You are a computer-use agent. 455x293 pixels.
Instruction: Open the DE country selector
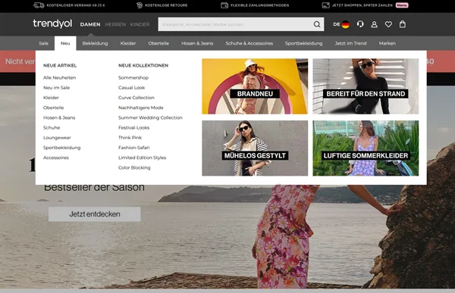(341, 24)
